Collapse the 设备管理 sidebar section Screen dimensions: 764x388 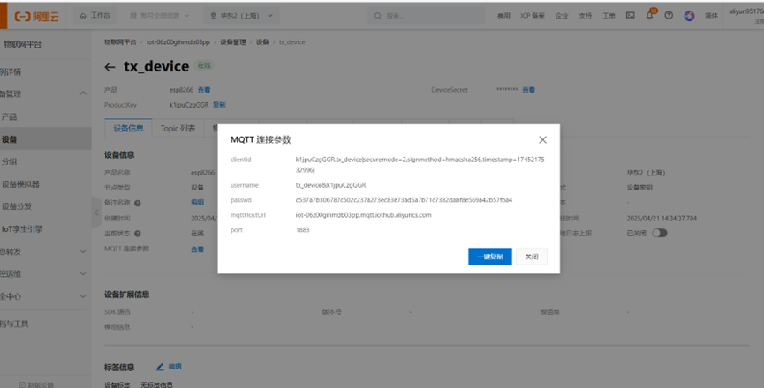[x=83, y=93]
